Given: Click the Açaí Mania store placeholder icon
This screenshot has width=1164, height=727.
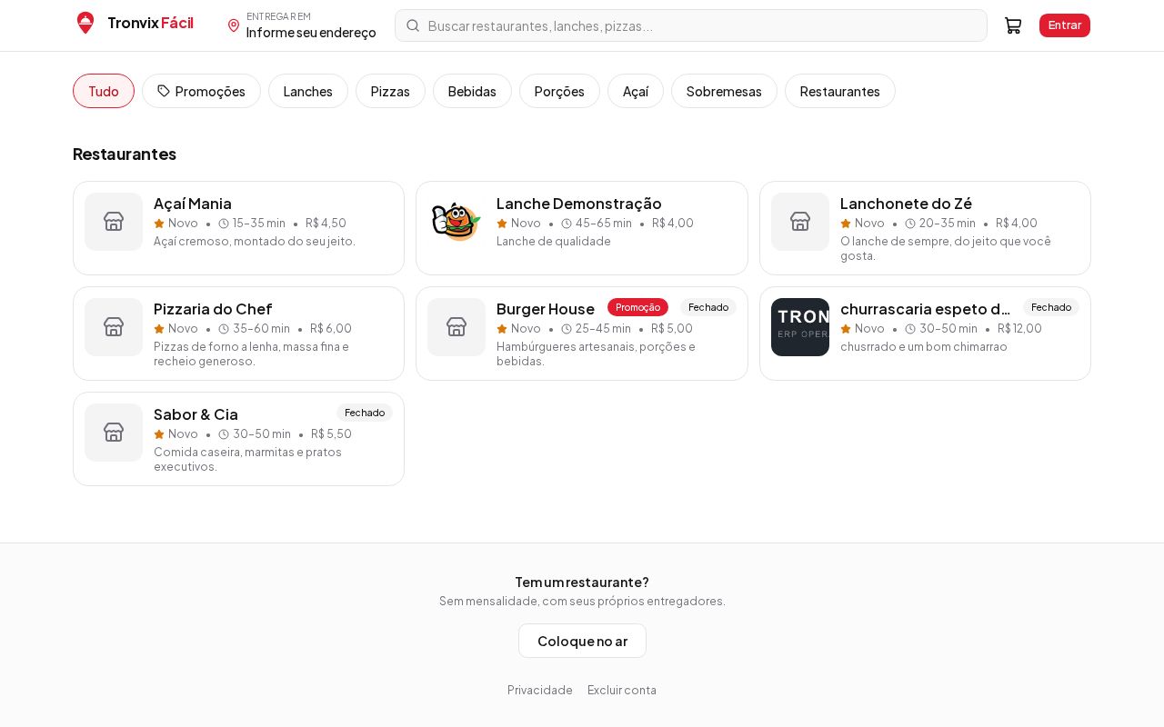Looking at the screenshot, I should tap(114, 222).
